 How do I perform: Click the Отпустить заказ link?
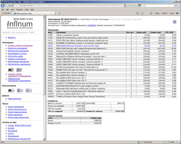point(15,56)
